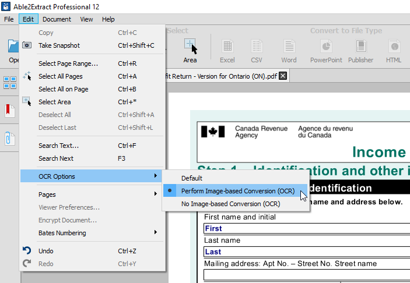Open the View menu
This screenshot has height=283, width=410.
pos(86,19)
